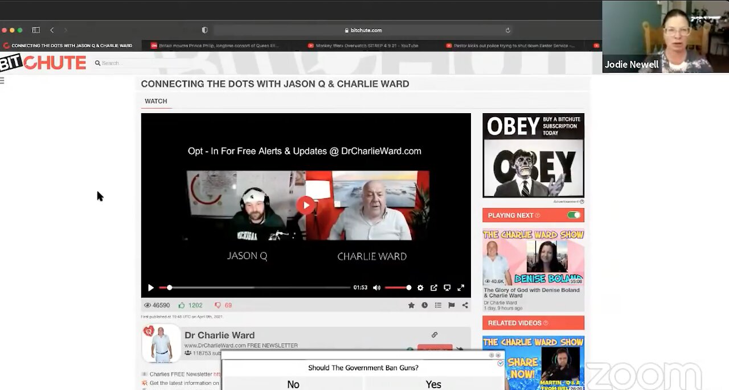Image resolution: width=729 pixels, height=390 pixels.
Task: Reload the page with the refresh icon
Action: point(507,30)
